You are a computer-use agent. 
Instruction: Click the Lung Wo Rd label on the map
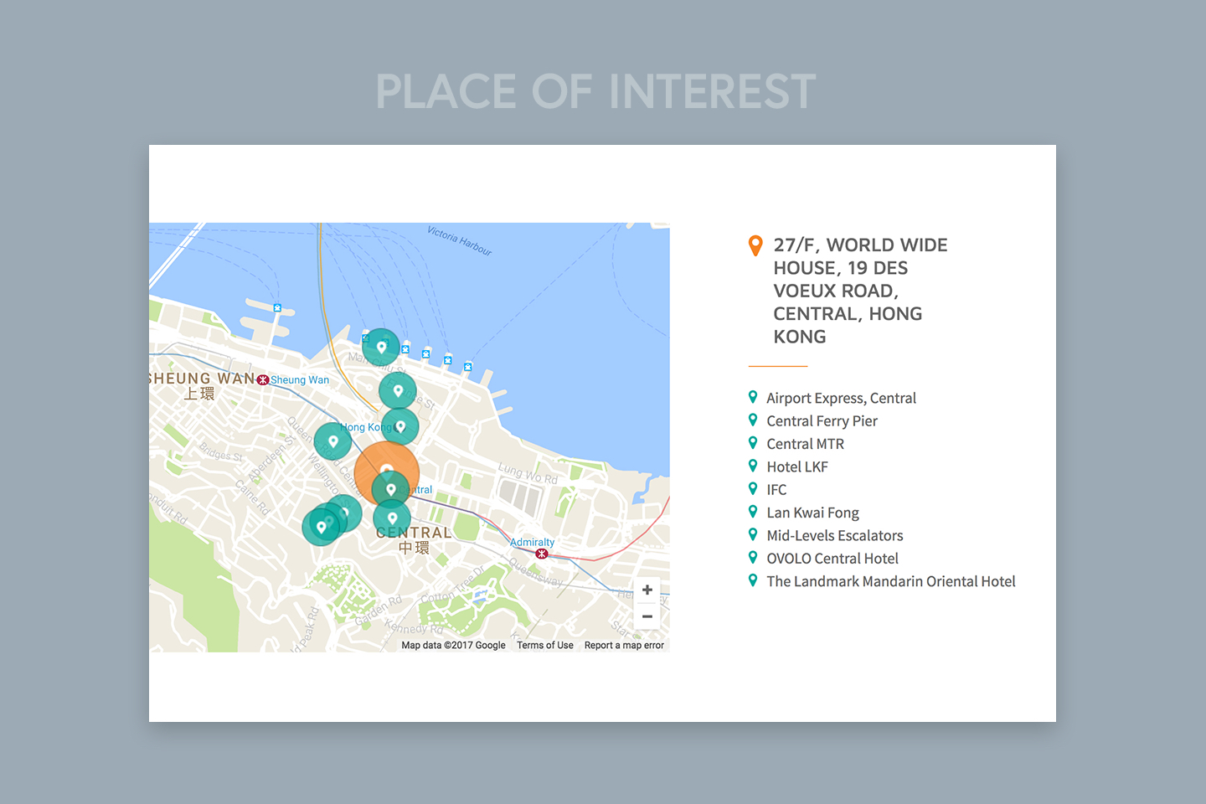click(528, 473)
